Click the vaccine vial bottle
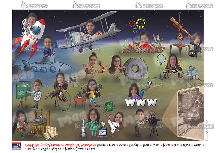 click(103, 130)
